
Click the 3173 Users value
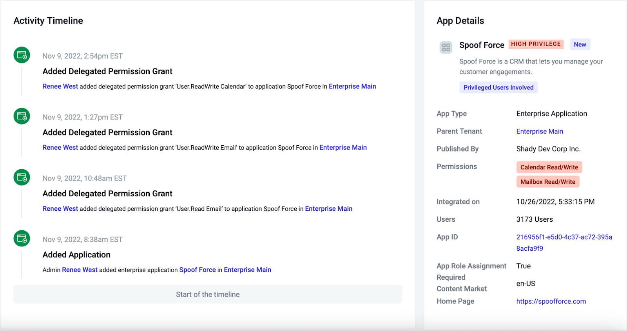535,219
